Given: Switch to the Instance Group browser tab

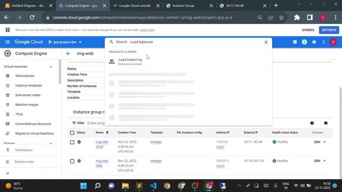Looking at the screenshot, I should coord(183,6).
